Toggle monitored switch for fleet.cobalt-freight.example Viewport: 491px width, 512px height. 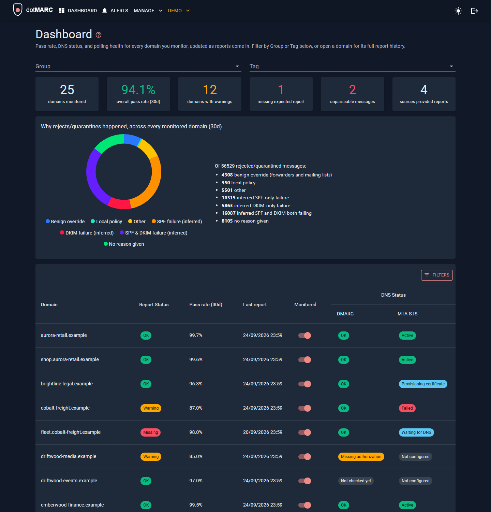pyautogui.click(x=305, y=432)
